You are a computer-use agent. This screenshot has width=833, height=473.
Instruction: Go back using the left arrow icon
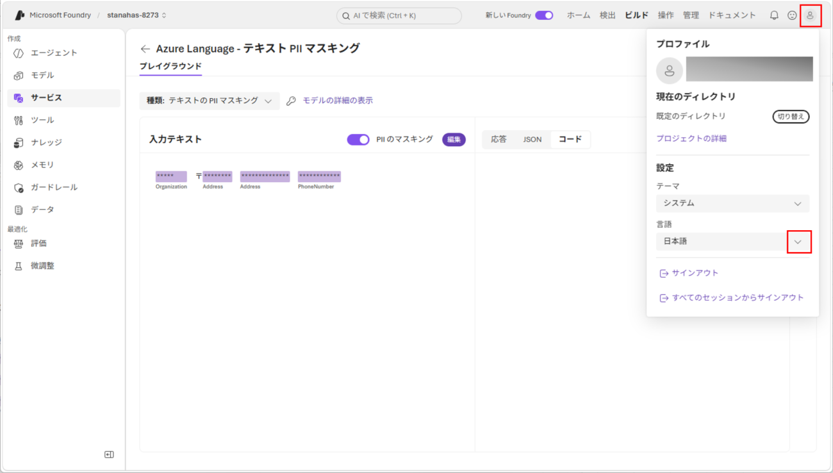(x=145, y=49)
